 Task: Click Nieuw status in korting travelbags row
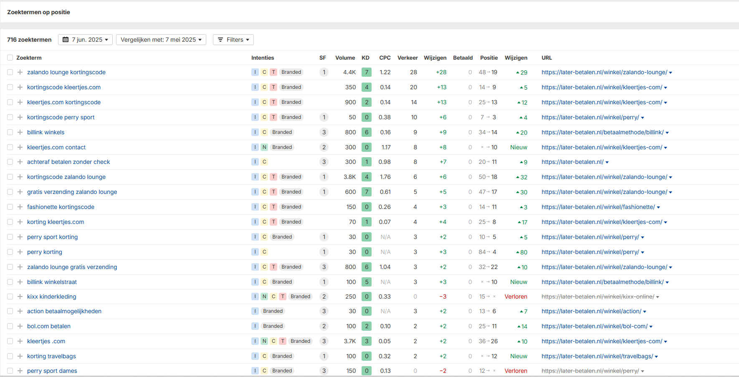(x=519, y=356)
